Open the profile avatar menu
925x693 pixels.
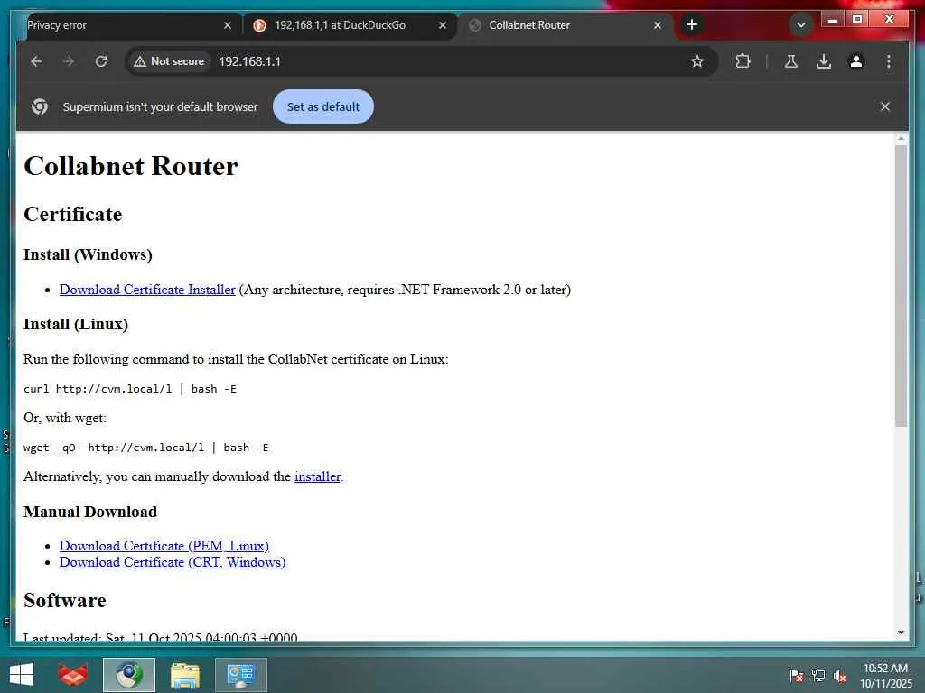tap(856, 61)
